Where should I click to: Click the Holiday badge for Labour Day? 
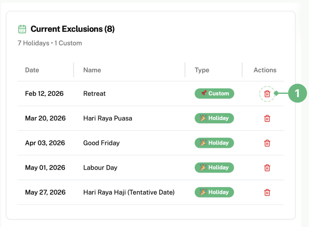[x=214, y=167]
